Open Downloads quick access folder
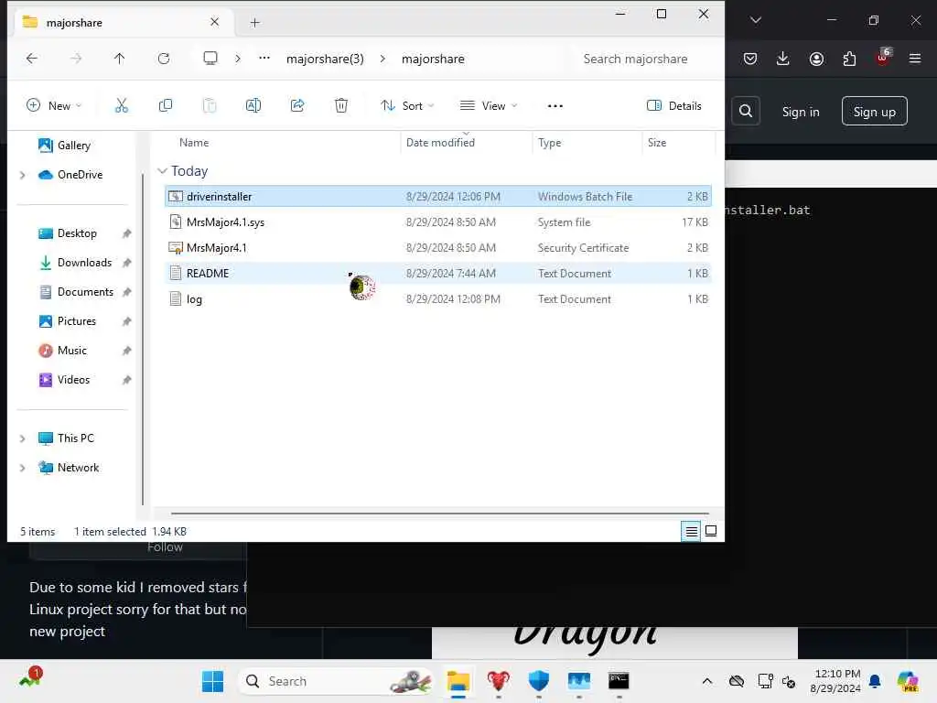This screenshot has height=703, width=937. (x=75, y=263)
